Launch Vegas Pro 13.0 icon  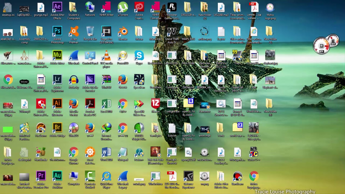pyautogui.click(x=106, y=35)
